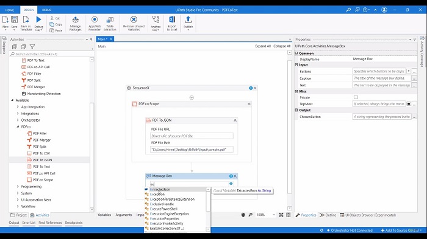Collapse the Output property section

tap(296, 110)
